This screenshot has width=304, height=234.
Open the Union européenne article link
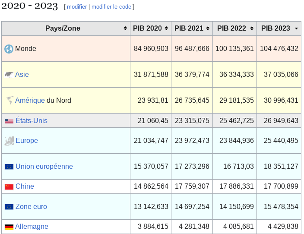(44, 167)
